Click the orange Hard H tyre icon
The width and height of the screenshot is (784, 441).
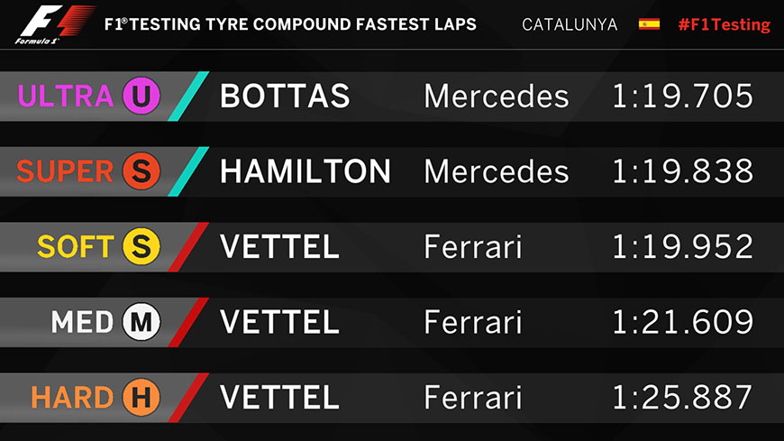tap(141, 397)
